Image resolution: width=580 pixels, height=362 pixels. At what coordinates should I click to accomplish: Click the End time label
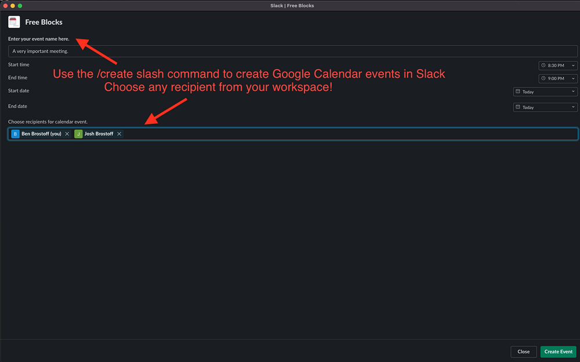17,78
